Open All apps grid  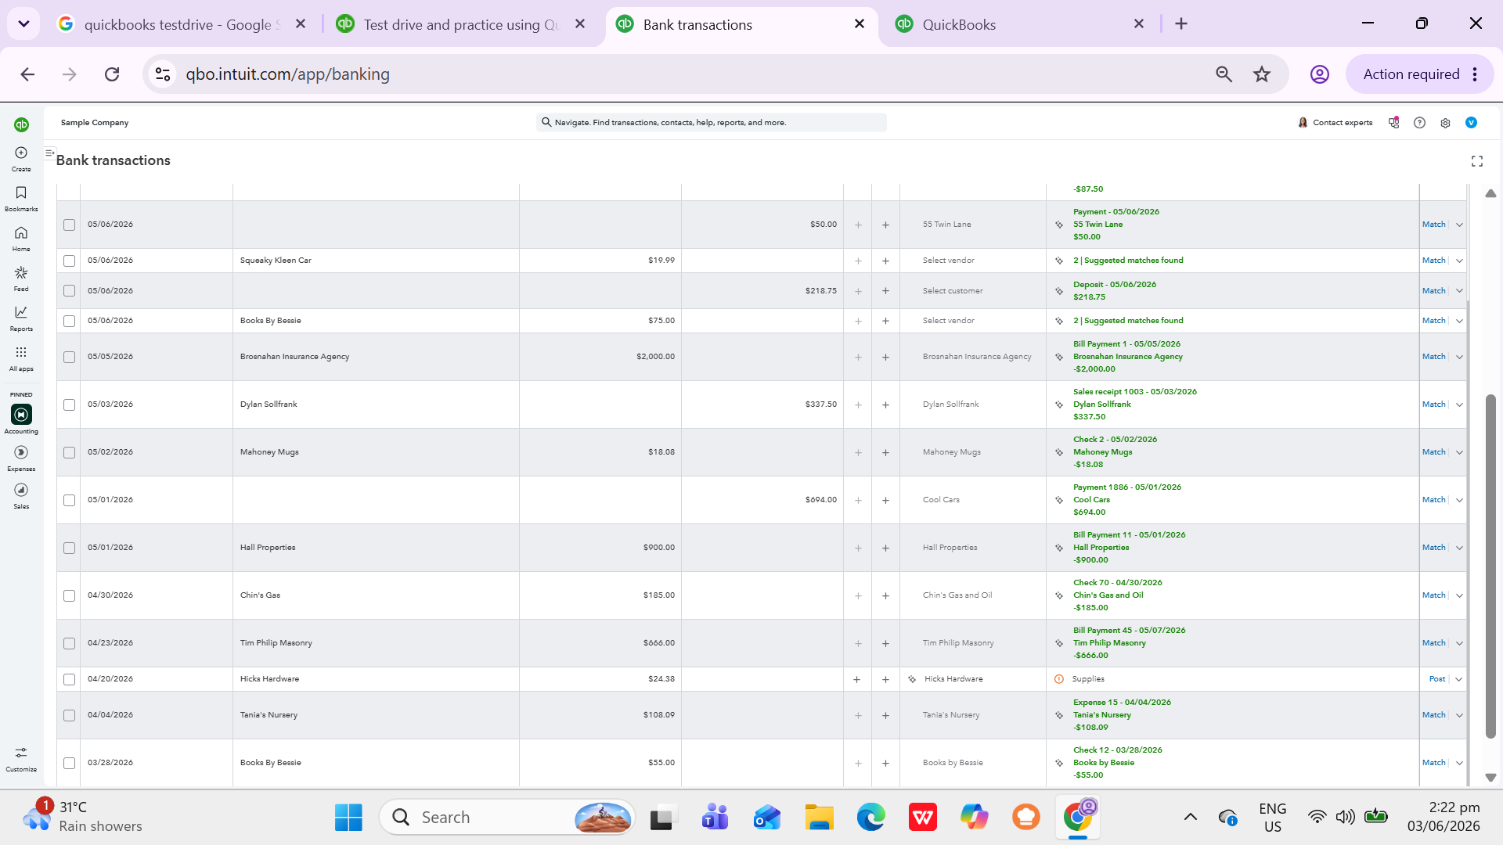click(x=21, y=358)
